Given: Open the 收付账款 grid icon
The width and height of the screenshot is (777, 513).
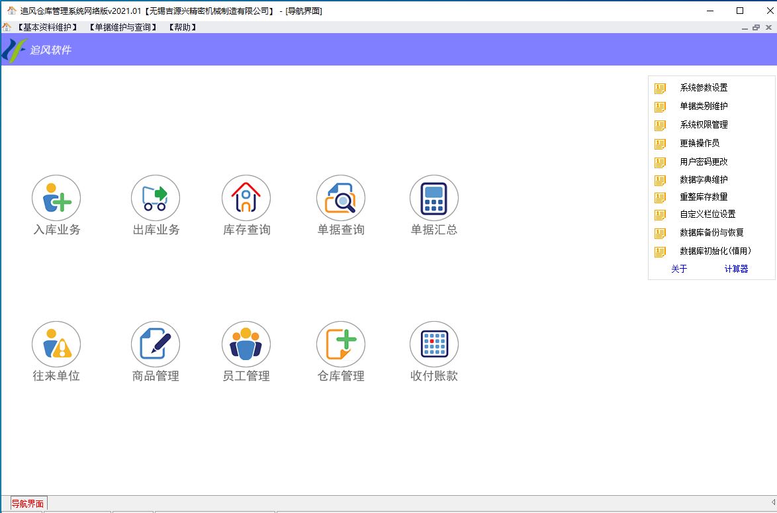Looking at the screenshot, I should (x=434, y=344).
